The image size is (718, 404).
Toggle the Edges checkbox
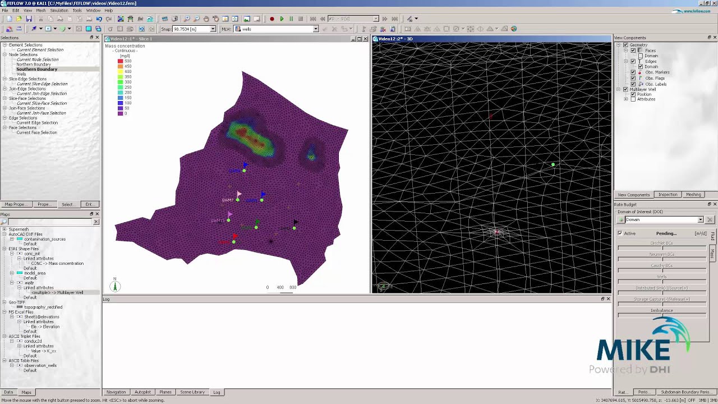pos(633,61)
